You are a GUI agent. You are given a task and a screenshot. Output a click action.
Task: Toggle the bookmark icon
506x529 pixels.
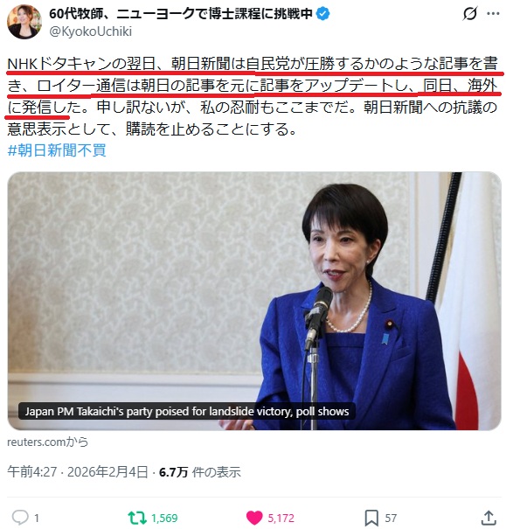pyautogui.click(x=371, y=518)
